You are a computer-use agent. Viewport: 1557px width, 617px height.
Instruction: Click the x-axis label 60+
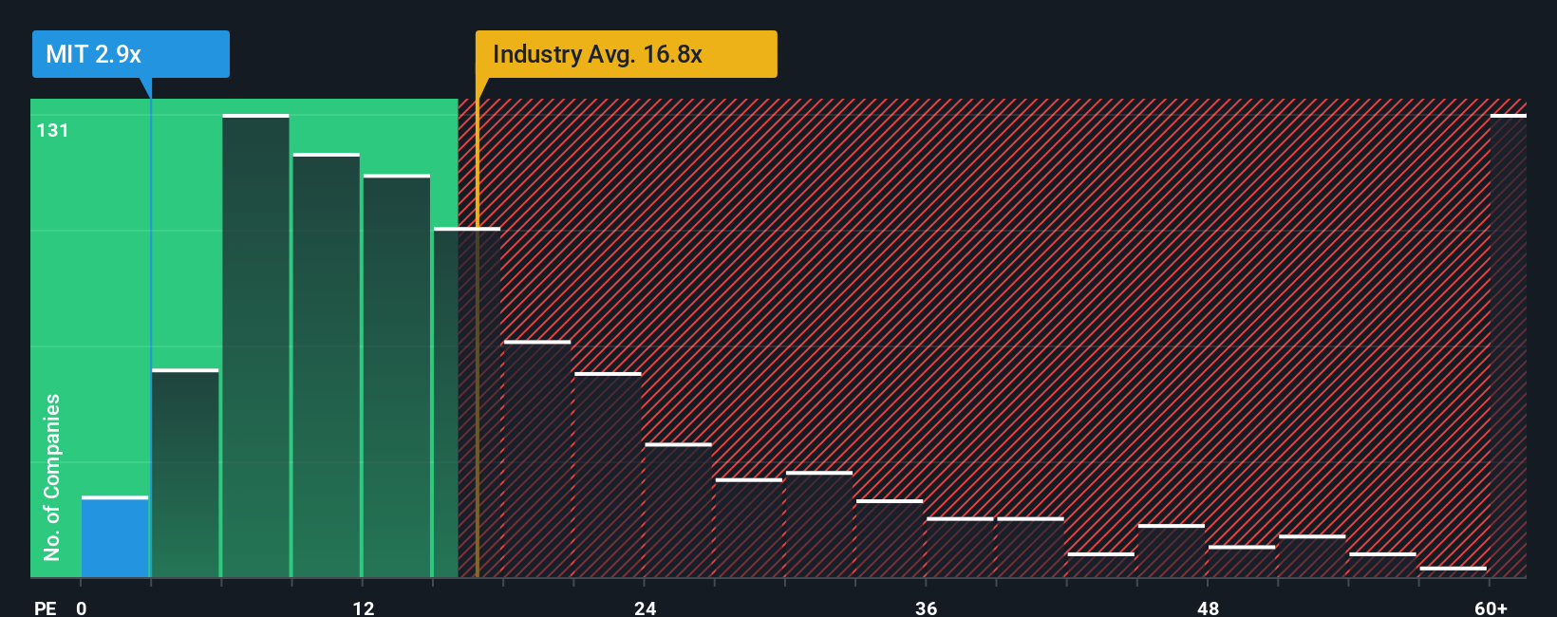tap(1491, 608)
